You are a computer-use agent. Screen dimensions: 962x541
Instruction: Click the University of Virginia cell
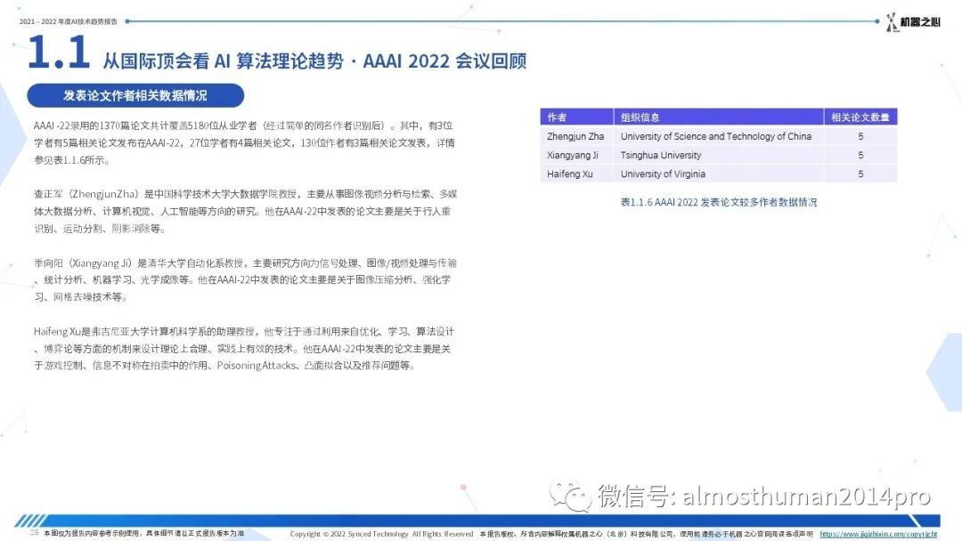666,174
